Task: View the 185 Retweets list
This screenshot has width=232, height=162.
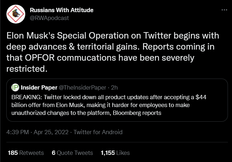Action: (26, 153)
